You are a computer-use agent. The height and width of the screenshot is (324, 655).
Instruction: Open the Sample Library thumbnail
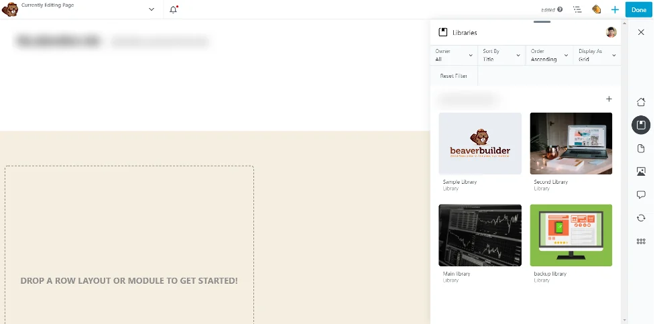coord(480,144)
